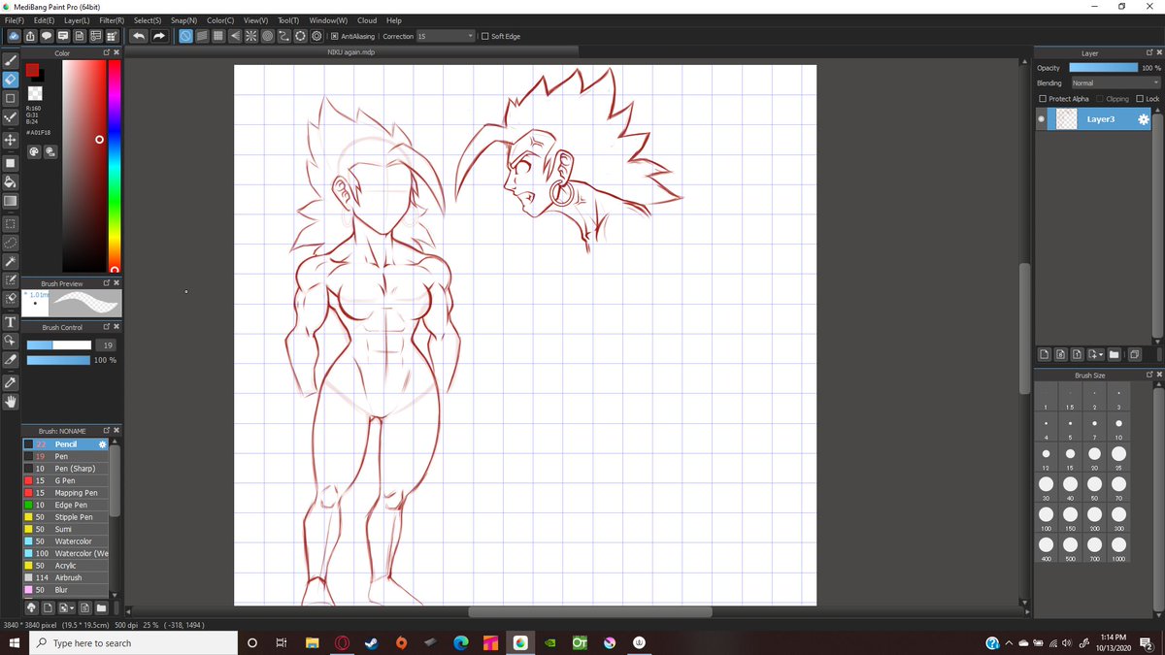Open the Layer menu
This screenshot has height=655, width=1165.
click(x=78, y=20)
